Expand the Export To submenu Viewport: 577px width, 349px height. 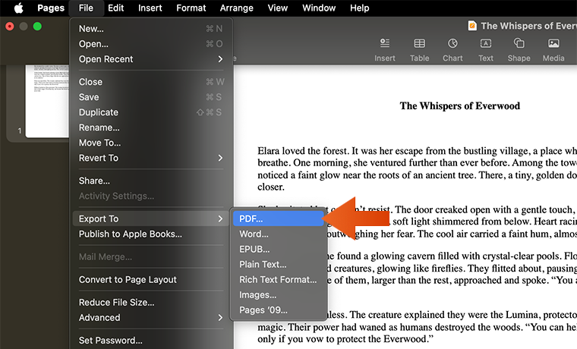pos(151,219)
